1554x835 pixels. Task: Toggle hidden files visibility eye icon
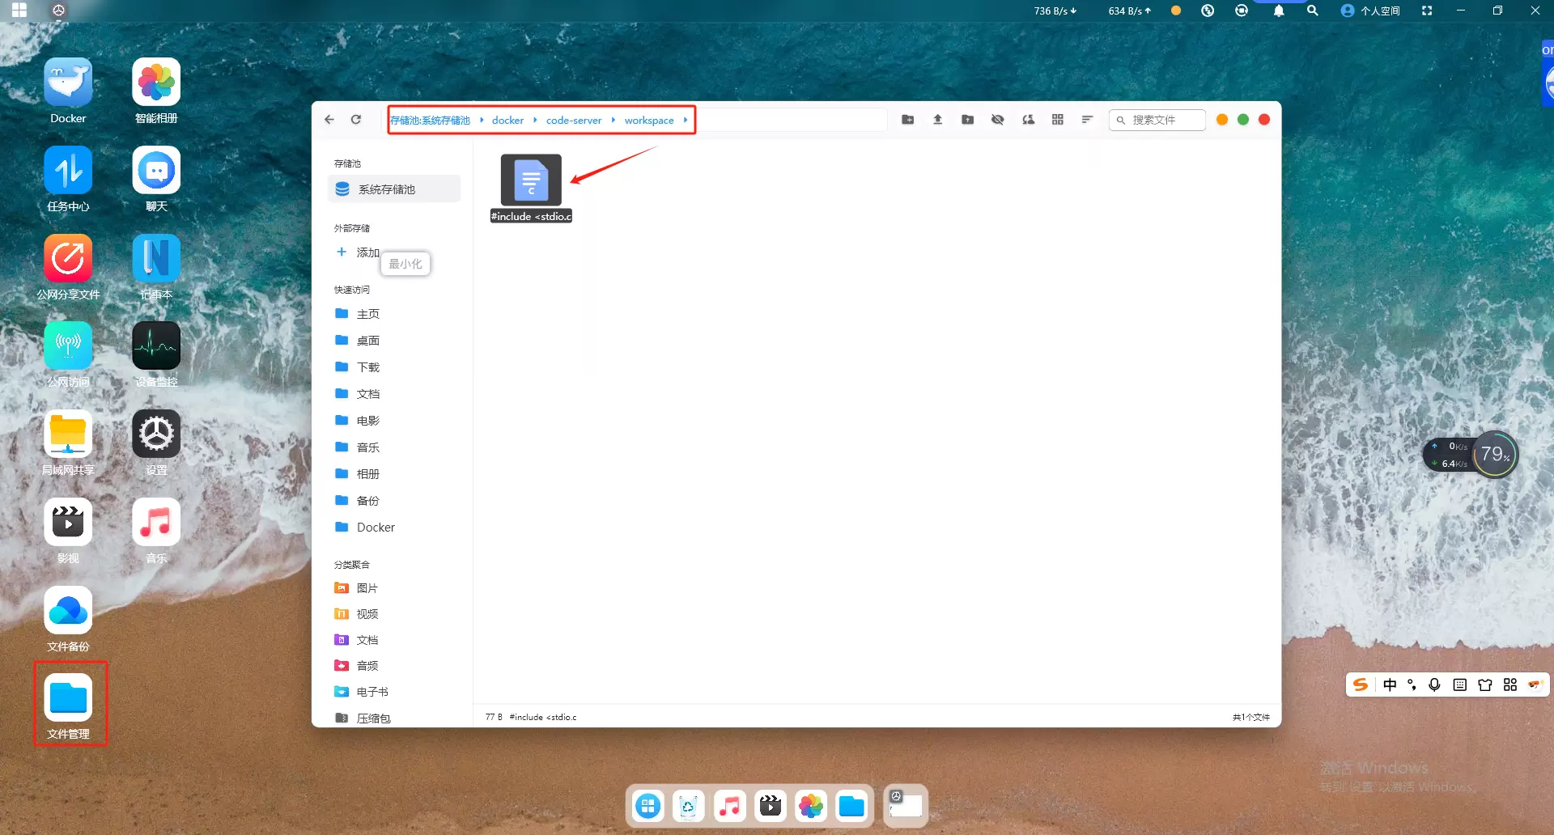click(x=997, y=120)
